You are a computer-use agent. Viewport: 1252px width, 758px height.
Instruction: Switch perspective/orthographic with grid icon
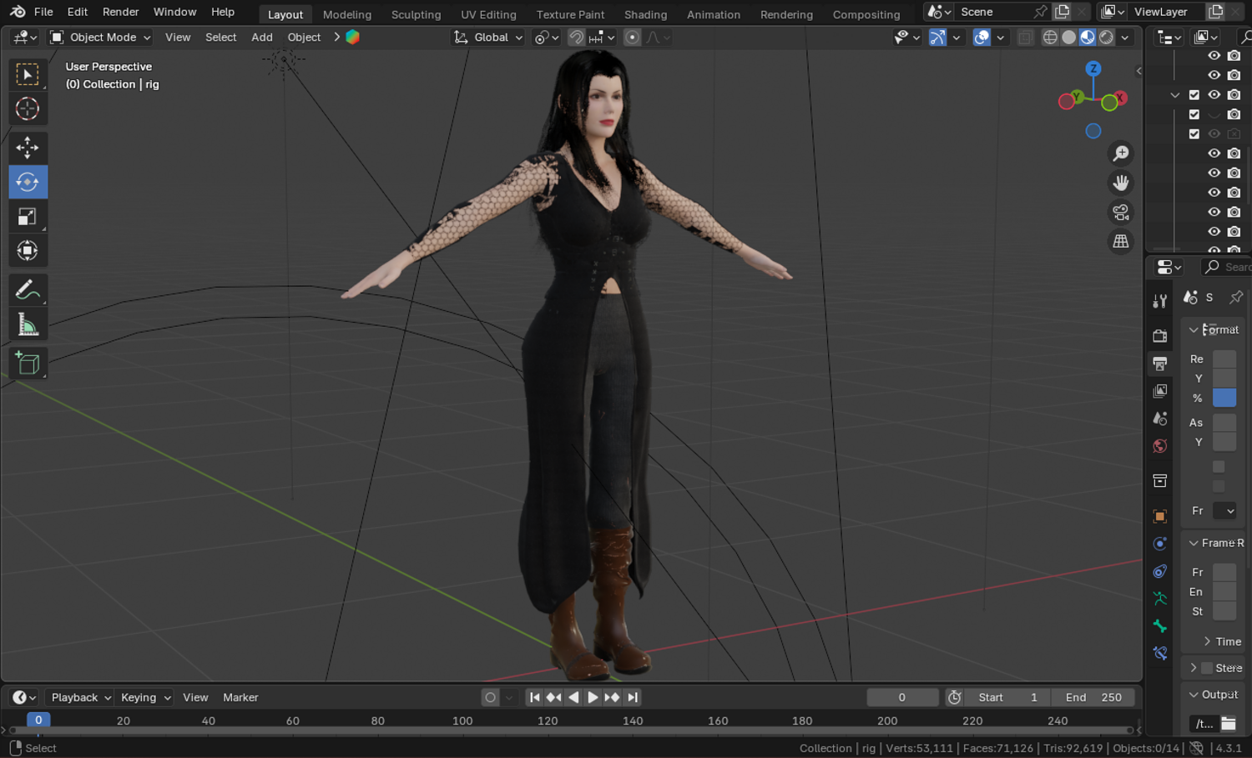click(x=1121, y=241)
